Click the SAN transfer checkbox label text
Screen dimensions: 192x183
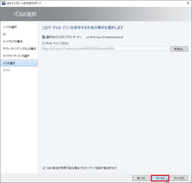pyautogui.click(x=82, y=168)
